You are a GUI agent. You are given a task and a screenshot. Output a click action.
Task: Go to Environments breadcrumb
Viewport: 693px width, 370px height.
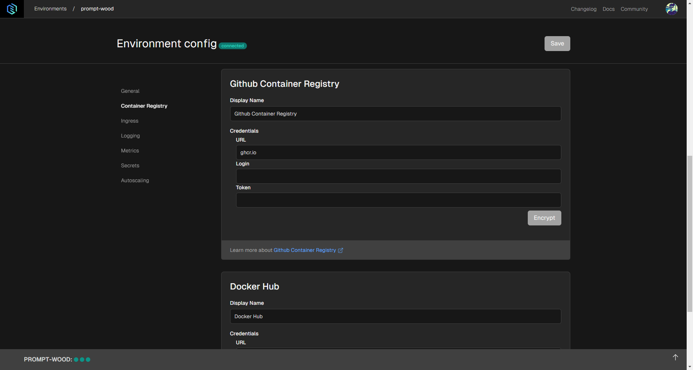click(50, 9)
